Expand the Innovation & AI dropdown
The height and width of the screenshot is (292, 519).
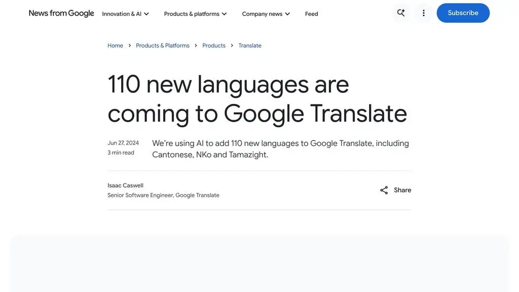coord(126,14)
